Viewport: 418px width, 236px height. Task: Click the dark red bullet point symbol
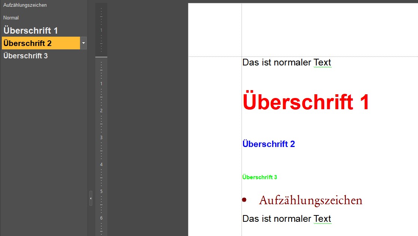point(244,200)
